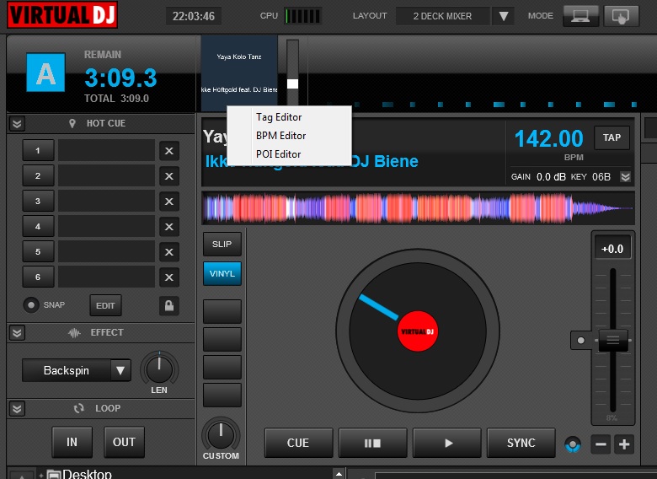This screenshot has height=479, width=657.
Task: Select the touchscreen mode icon
Action: coord(621,16)
